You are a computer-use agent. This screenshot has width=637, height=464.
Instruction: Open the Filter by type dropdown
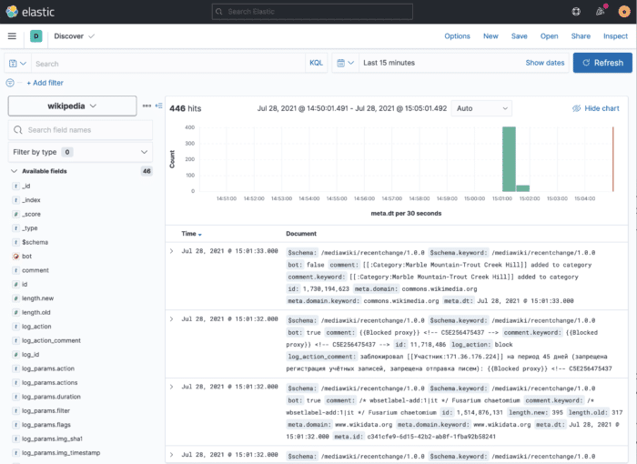(x=80, y=152)
